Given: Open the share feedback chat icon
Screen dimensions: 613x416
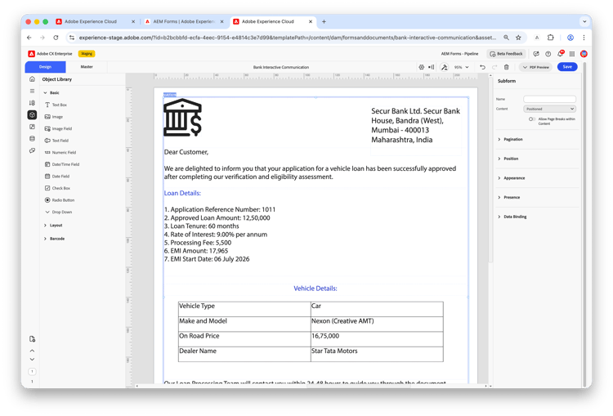Looking at the screenshot, I should tap(536, 54).
